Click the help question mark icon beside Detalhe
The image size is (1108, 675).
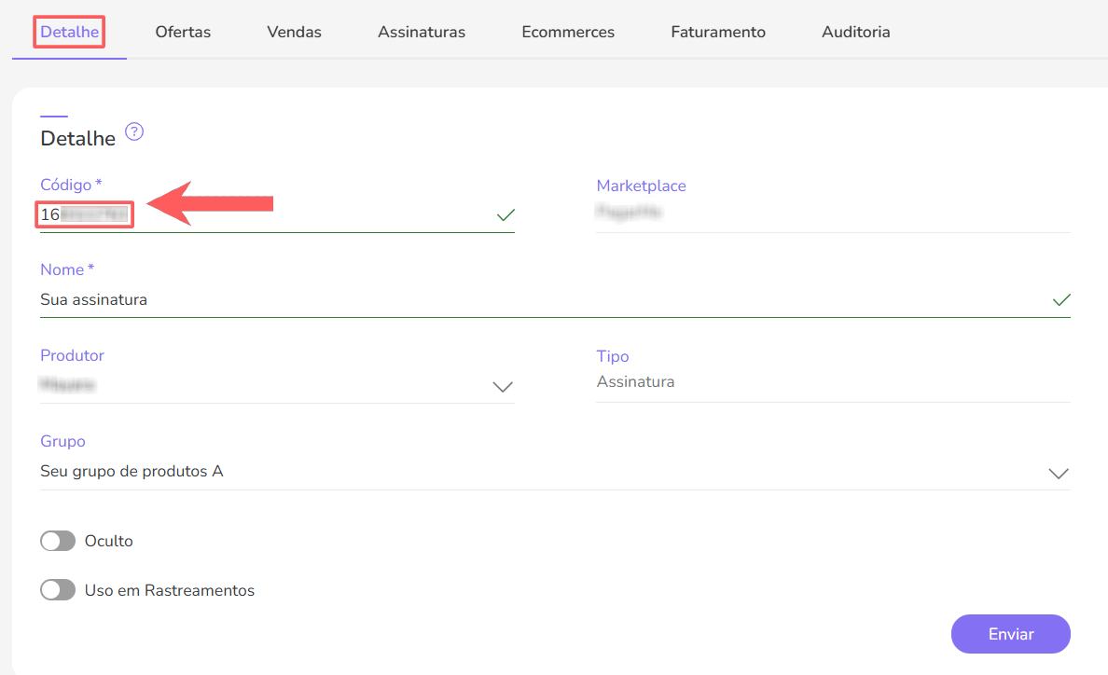(x=134, y=131)
